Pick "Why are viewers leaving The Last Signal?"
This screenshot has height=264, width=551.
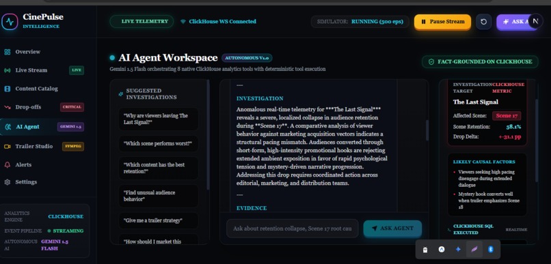[x=159, y=119]
